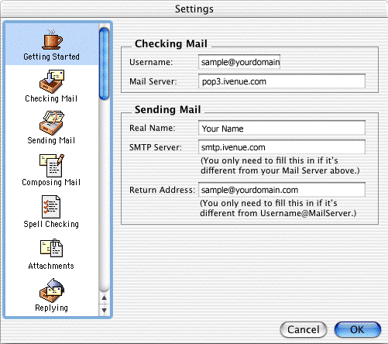Select the Getting Started coffee cup icon

coord(52,39)
